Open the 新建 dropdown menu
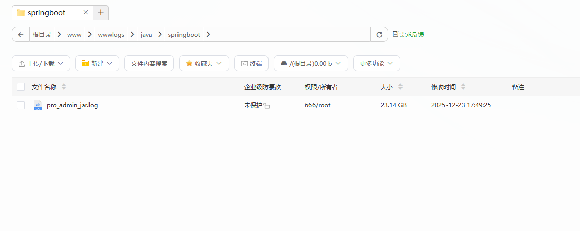Screen dimensions: 580x231 (97, 63)
